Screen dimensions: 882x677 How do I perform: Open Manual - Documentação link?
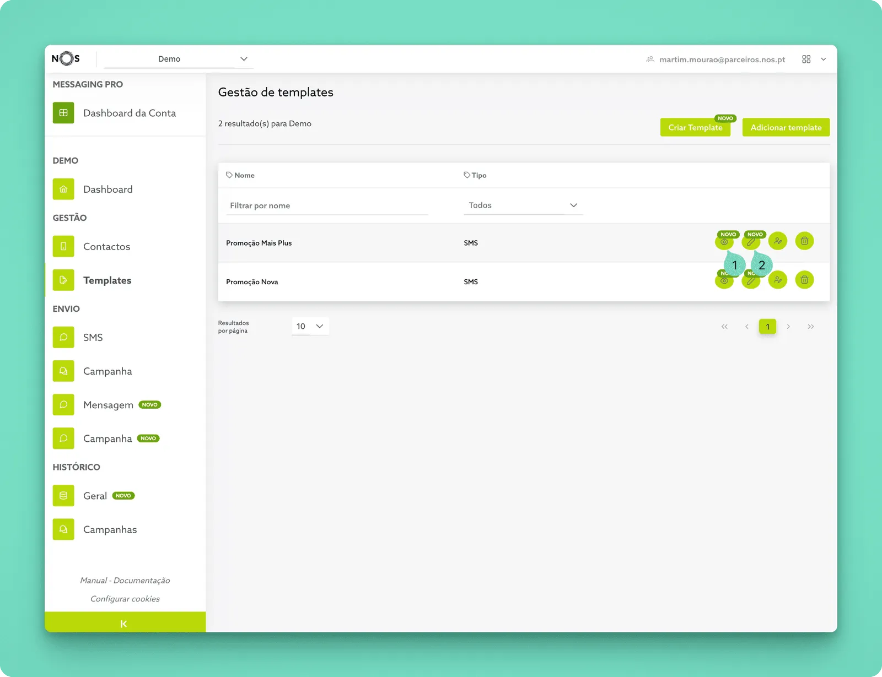click(x=125, y=581)
